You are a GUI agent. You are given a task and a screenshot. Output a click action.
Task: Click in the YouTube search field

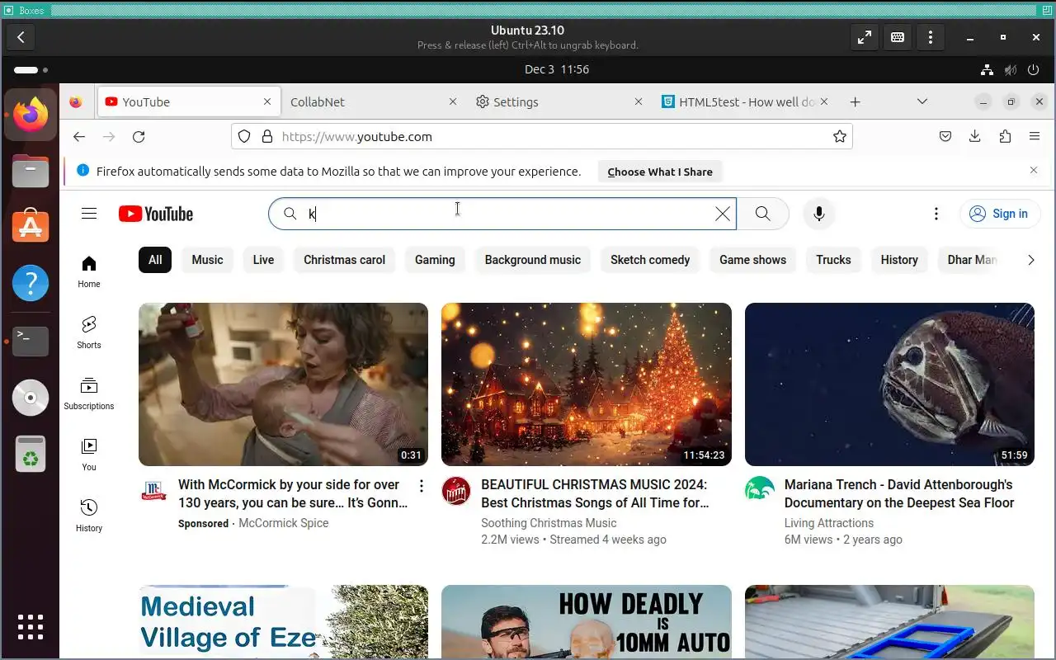[x=503, y=214]
